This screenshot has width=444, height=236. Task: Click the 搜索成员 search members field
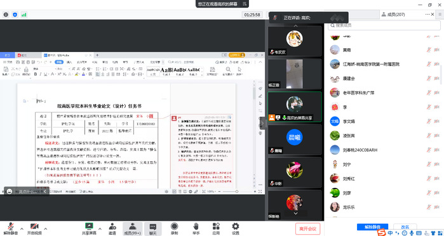pyautogui.click(x=384, y=25)
